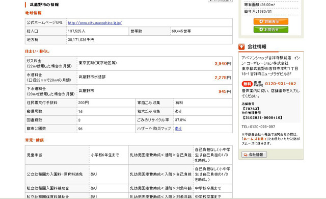The width and height of the screenshot is (326, 199).
Task: Click the orange 詳細表示 button
Action: click(x=270, y=21)
